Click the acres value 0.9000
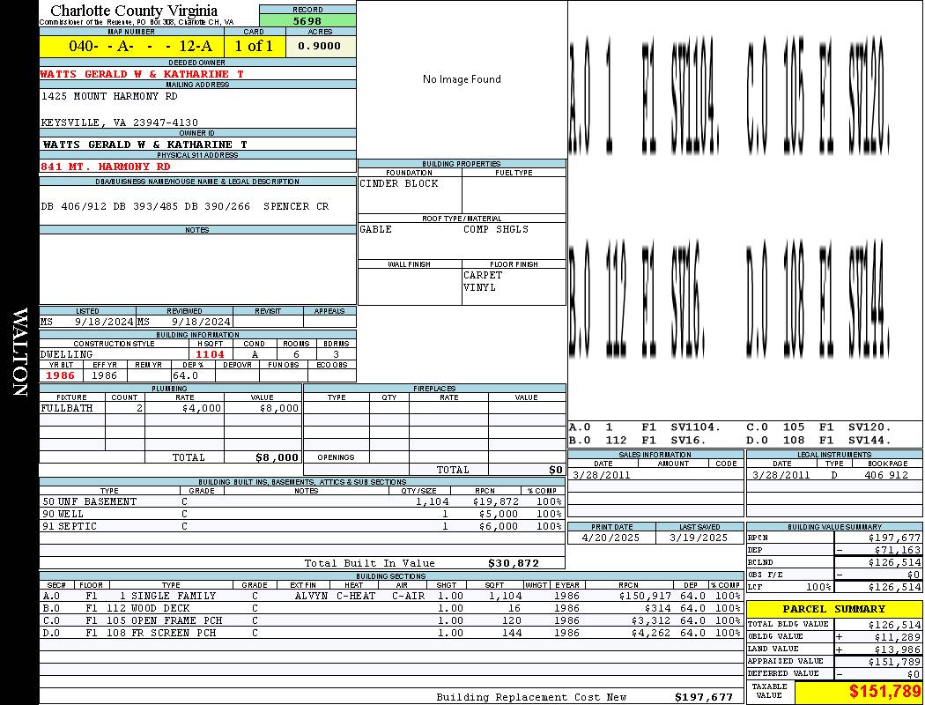 coord(321,47)
